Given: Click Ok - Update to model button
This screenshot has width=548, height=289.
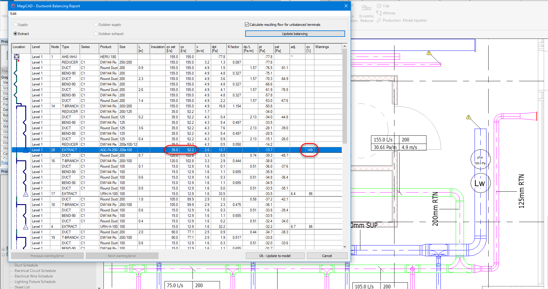Looking at the screenshot, I should click(275, 256).
